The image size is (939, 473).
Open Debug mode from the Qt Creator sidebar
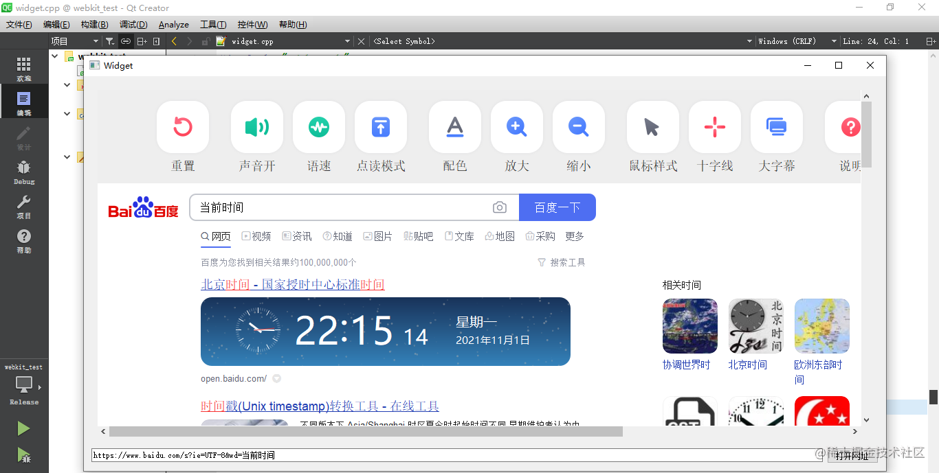tap(23, 174)
